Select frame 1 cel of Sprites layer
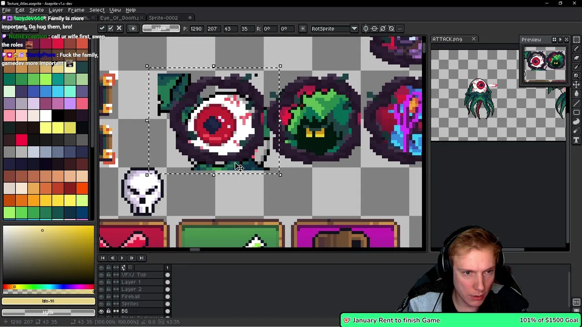This screenshot has width=582, height=327. pyautogui.click(x=167, y=304)
